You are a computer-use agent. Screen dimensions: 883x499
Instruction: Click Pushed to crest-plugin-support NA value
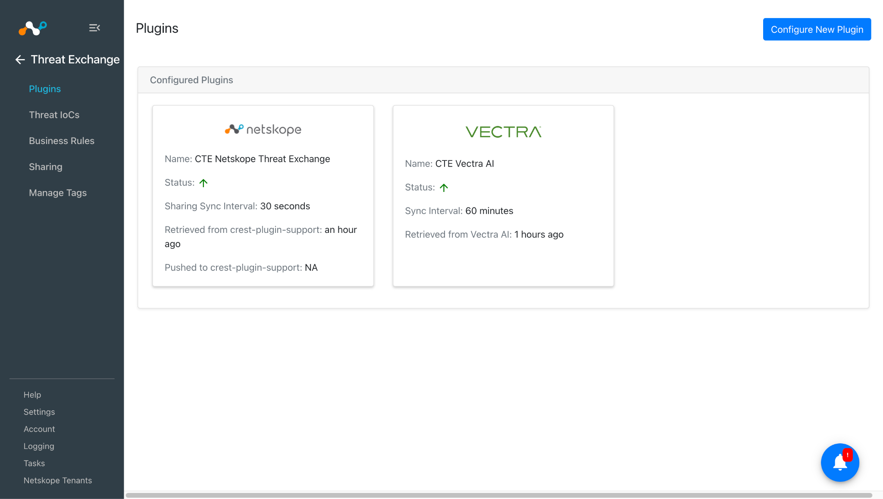[311, 267]
